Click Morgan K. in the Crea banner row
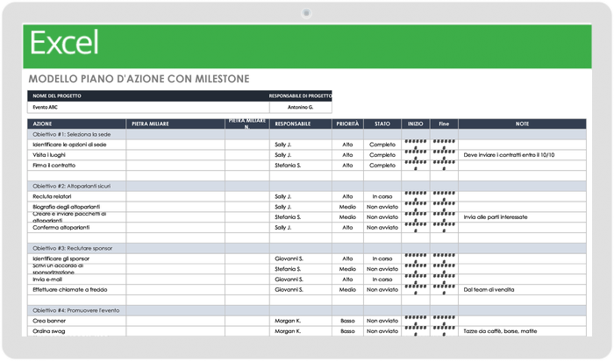Viewport: 614px width, 361px height. click(288, 321)
